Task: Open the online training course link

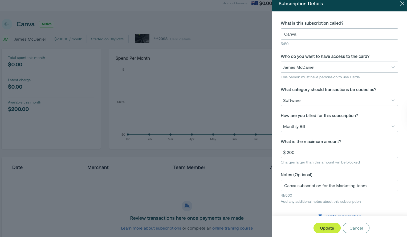Action: coord(232,228)
